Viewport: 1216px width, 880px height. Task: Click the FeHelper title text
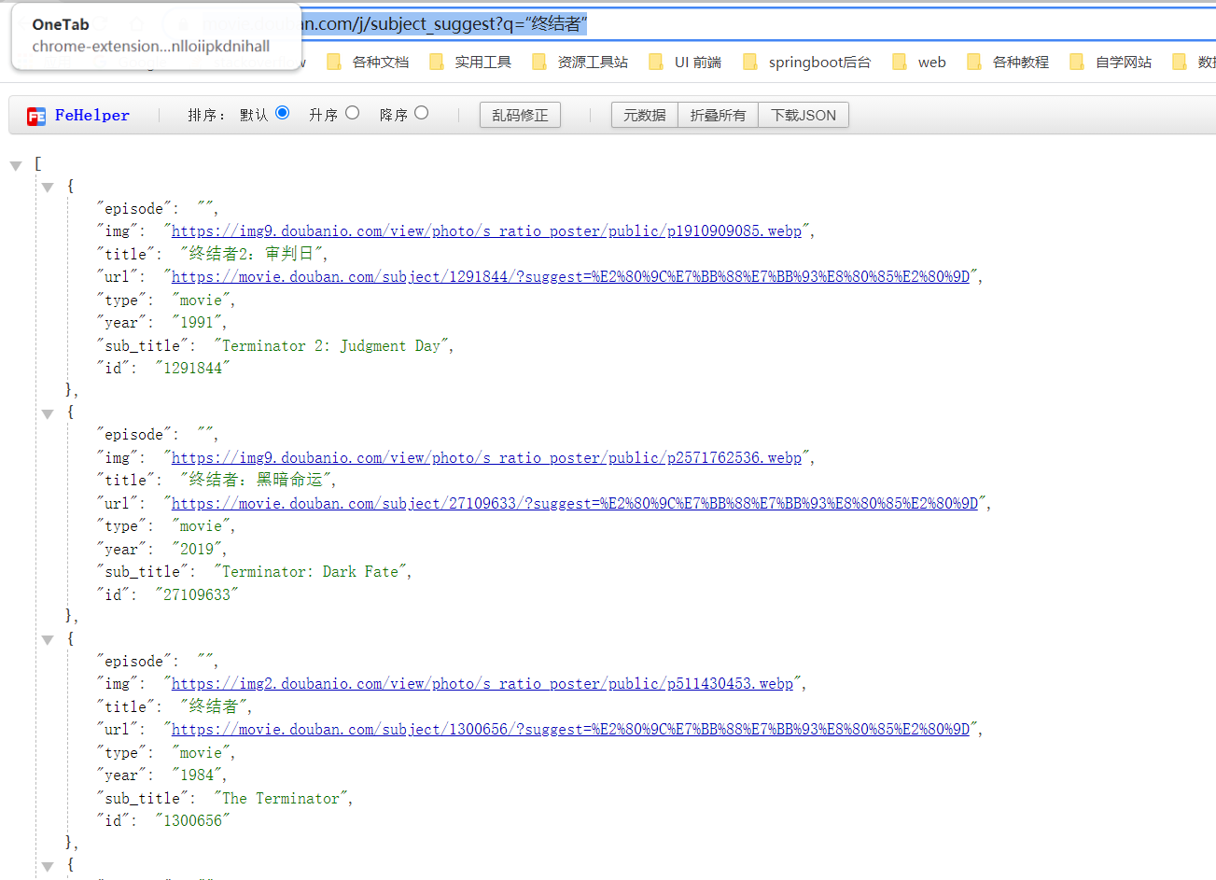click(x=92, y=116)
